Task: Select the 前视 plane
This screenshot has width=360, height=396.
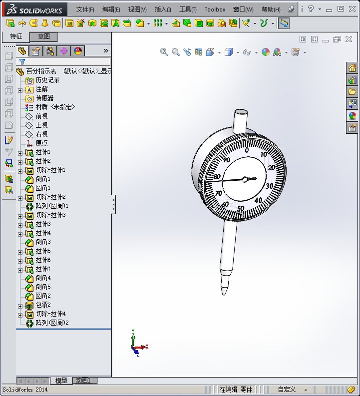Action: tap(36, 116)
